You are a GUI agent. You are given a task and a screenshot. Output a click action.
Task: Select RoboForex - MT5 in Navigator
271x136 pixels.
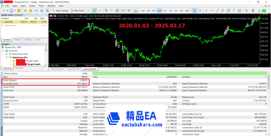(x=13, y=47)
